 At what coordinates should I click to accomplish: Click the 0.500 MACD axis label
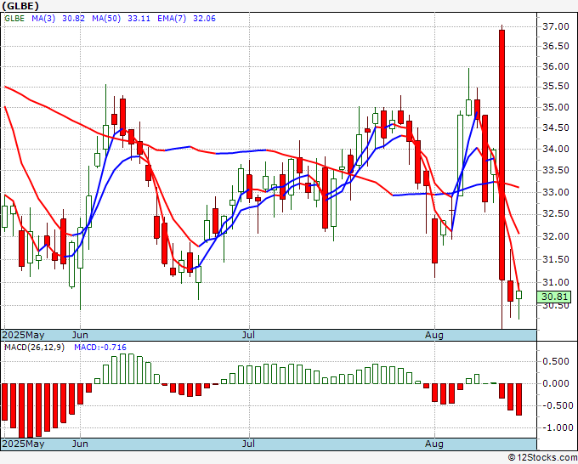[x=556, y=361]
